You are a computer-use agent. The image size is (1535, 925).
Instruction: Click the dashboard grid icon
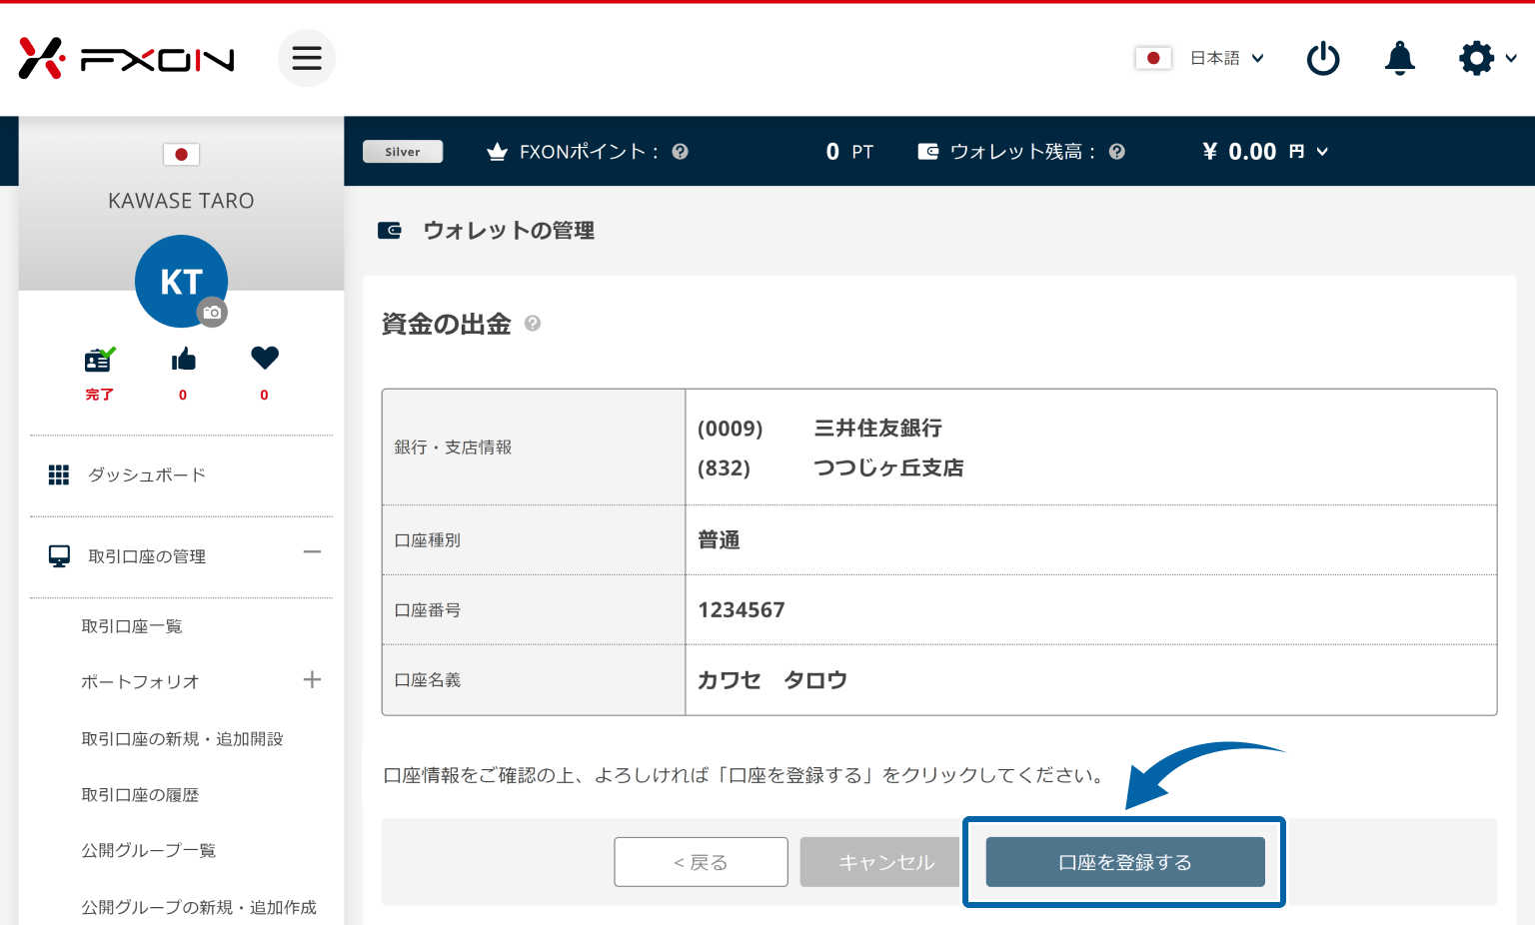point(59,474)
